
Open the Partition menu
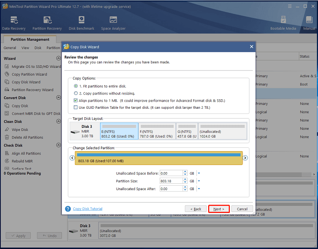point(53,48)
